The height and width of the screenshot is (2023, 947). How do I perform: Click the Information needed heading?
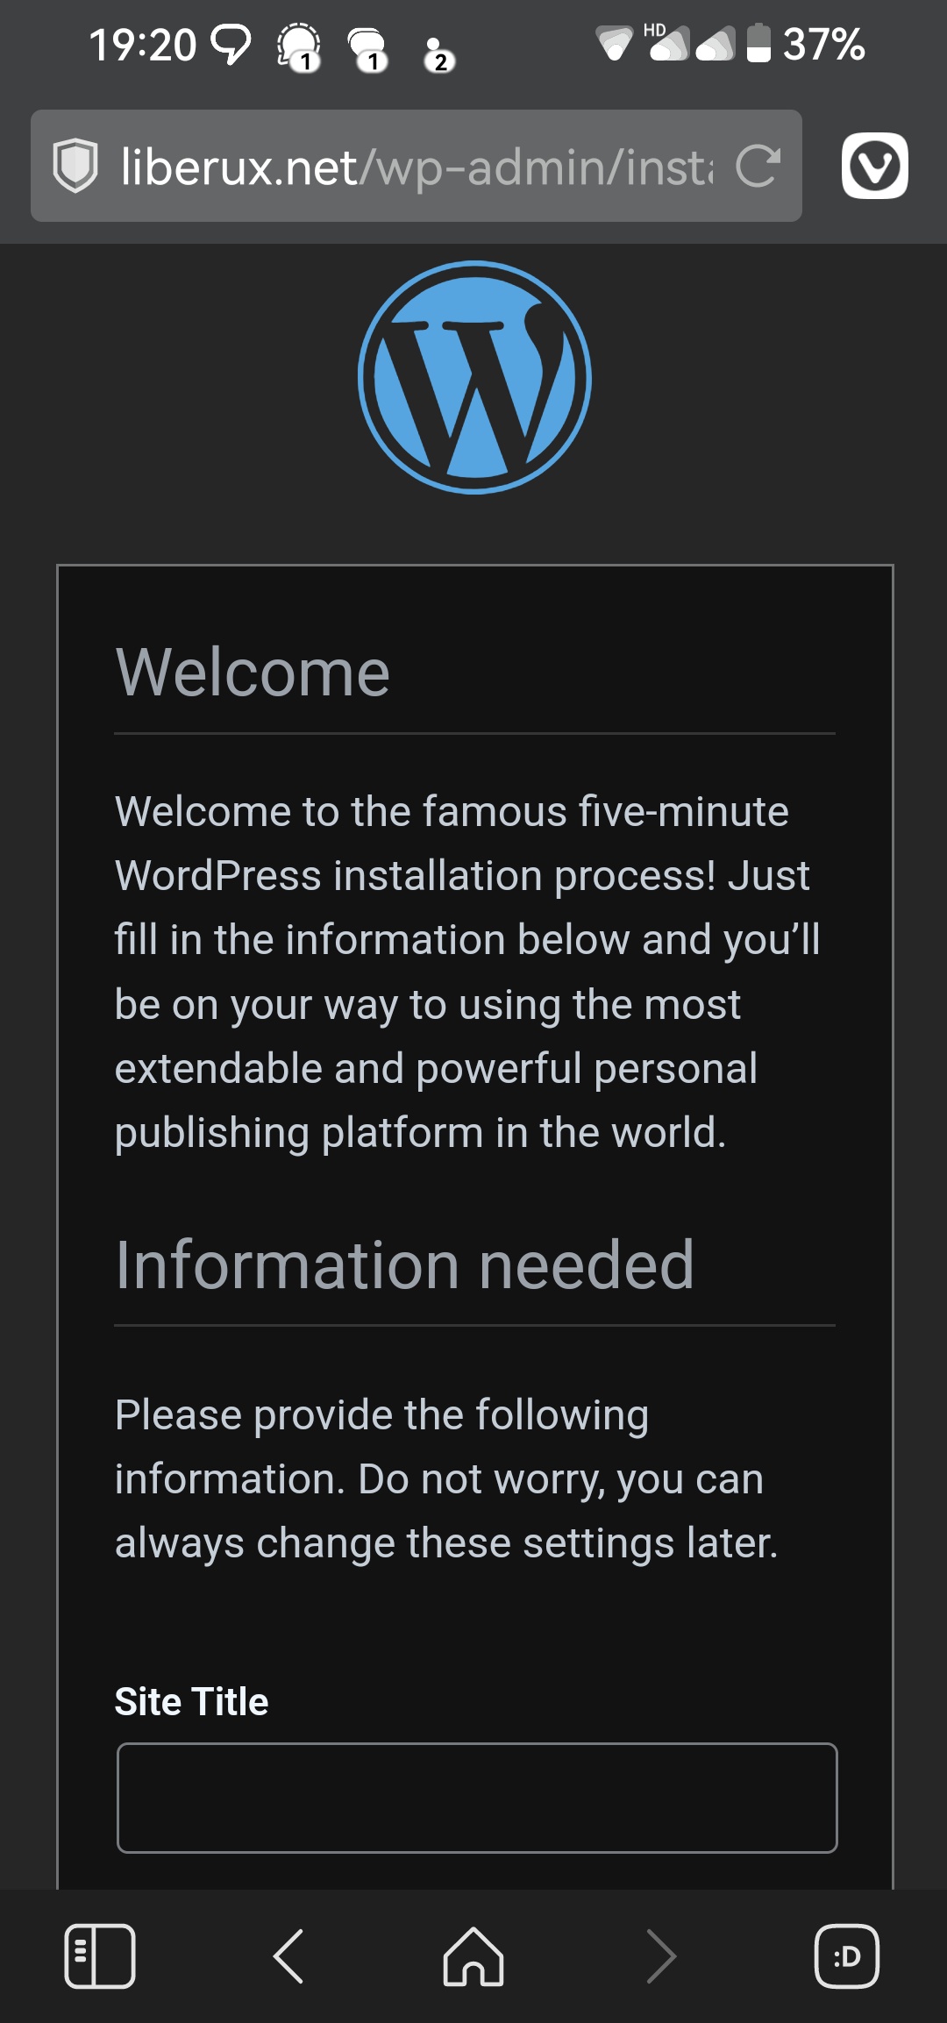pyautogui.click(x=404, y=1264)
